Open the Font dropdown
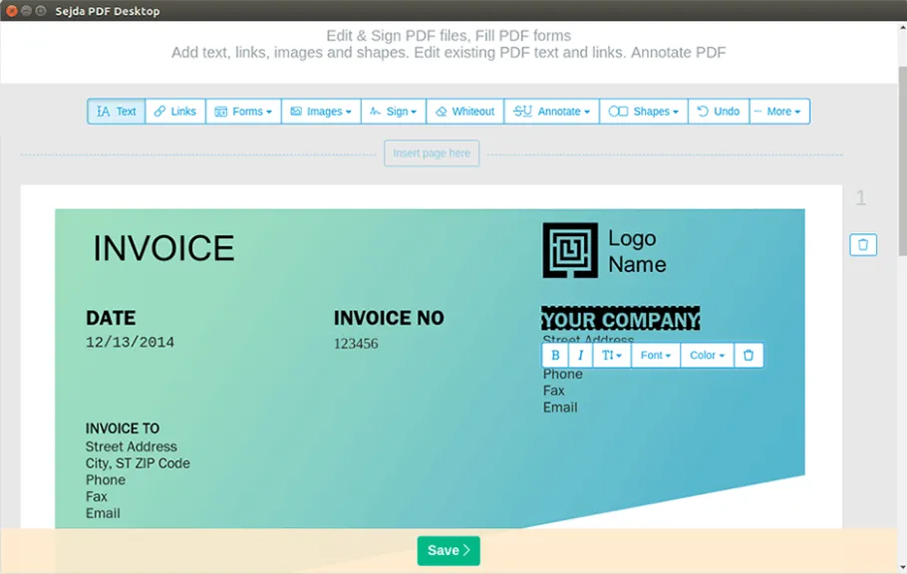 click(656, 356)
